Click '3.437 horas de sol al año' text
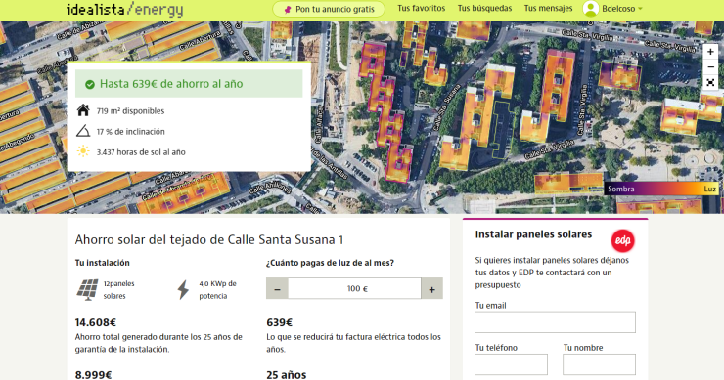724x380 pixels. click(141, 152)
